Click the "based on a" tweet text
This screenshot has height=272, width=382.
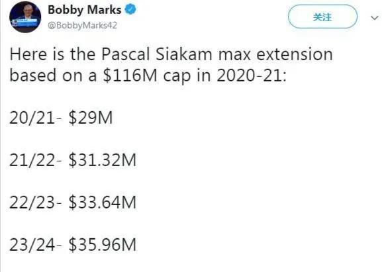[x=53, y=75]
